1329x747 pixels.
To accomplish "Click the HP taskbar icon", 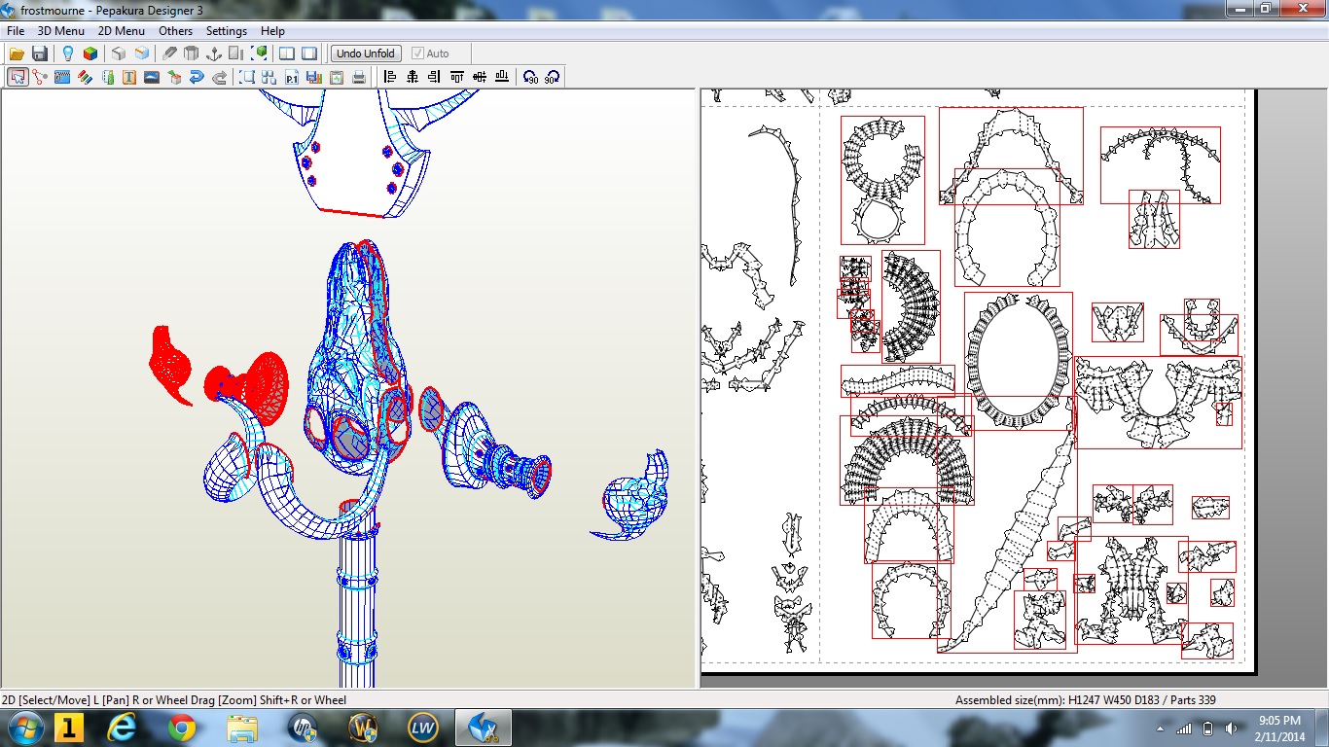I will [x=303, y=728].
